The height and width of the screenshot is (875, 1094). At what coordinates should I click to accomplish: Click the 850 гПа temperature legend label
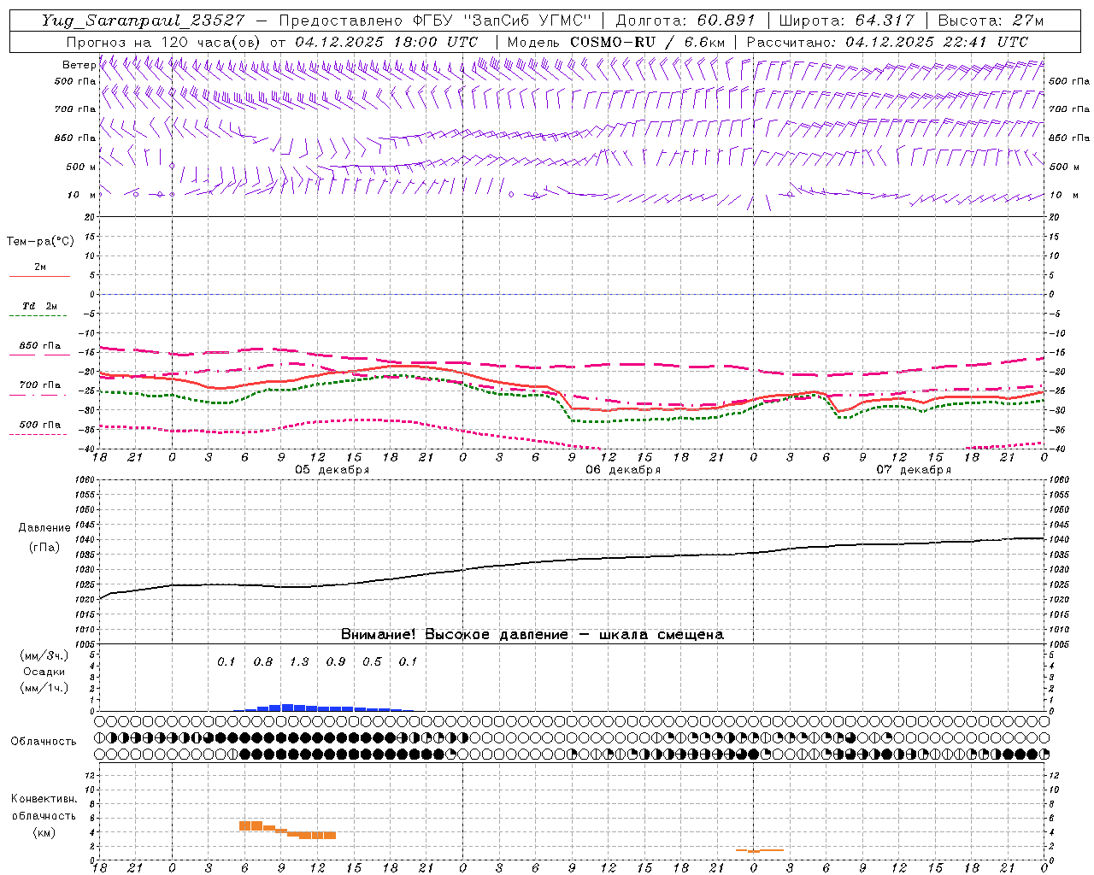point(40,346)
